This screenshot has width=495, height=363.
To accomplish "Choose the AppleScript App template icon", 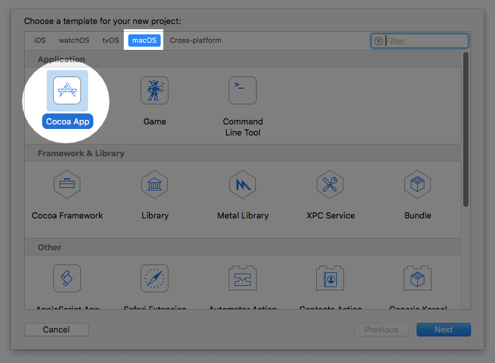I will coord(67,279).
